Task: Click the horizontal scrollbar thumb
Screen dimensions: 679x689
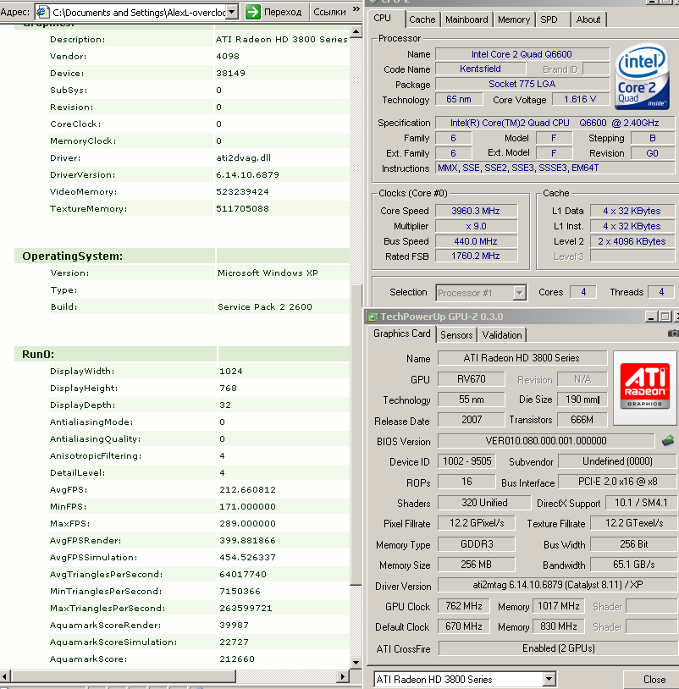Action: click(x=123, y=676)
